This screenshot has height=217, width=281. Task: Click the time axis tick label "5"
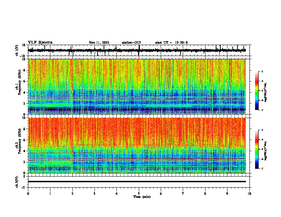[x=139, y=194]
